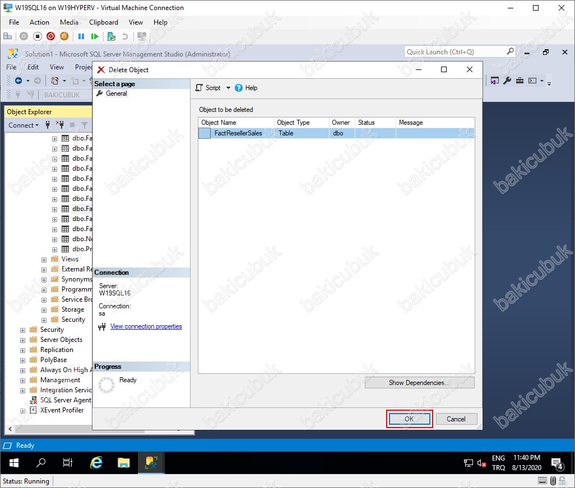Create a VM checkpoint from the toolbar
Viewport: 575px width, 488px height.
[112, 36]
